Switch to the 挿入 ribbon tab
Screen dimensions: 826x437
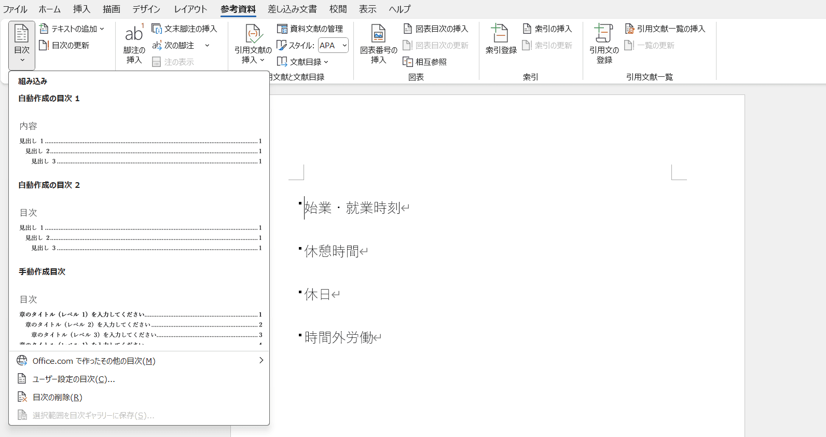(x=81, y=9)
